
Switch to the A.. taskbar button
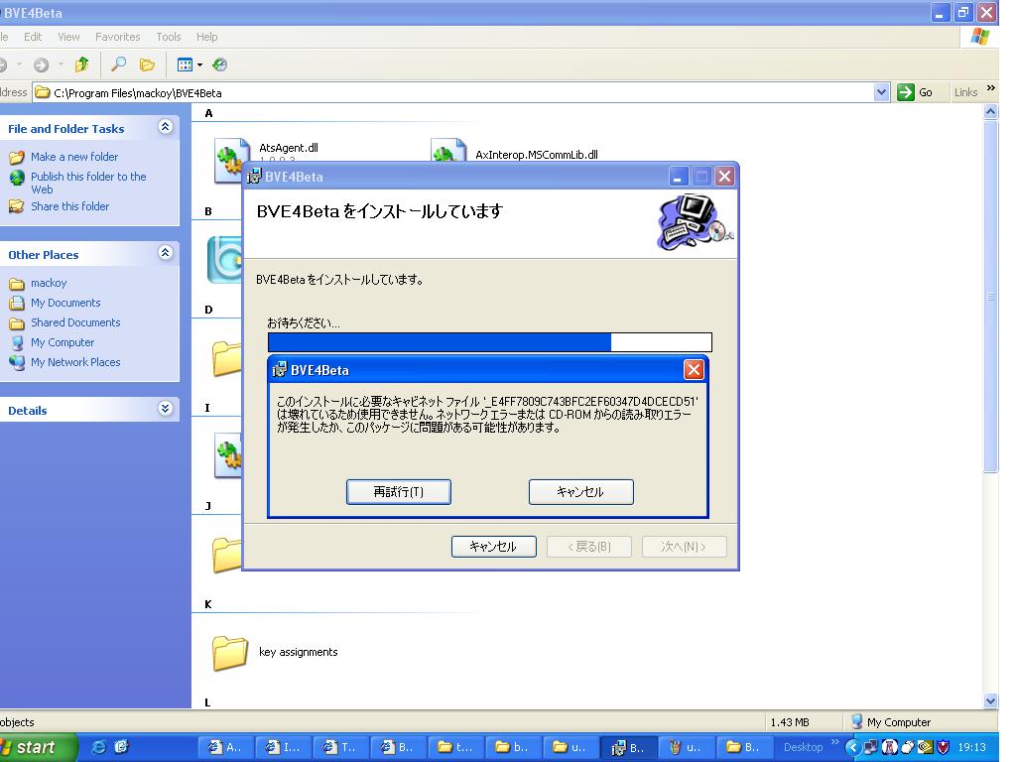225,748
